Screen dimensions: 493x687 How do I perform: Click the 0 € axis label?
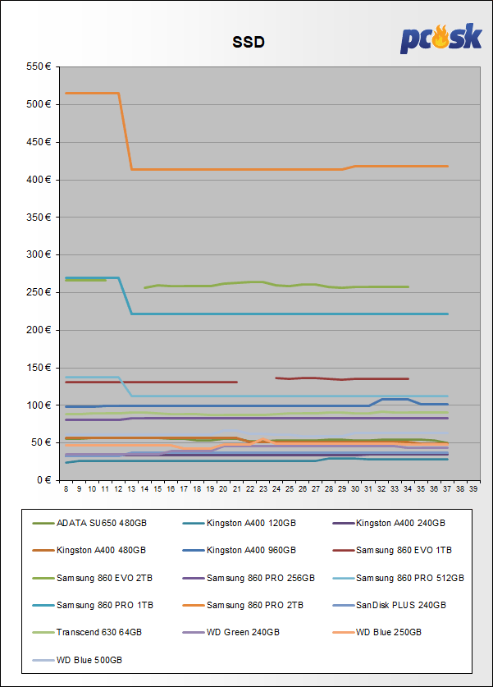pyautogui.click(x=43, y=480)
